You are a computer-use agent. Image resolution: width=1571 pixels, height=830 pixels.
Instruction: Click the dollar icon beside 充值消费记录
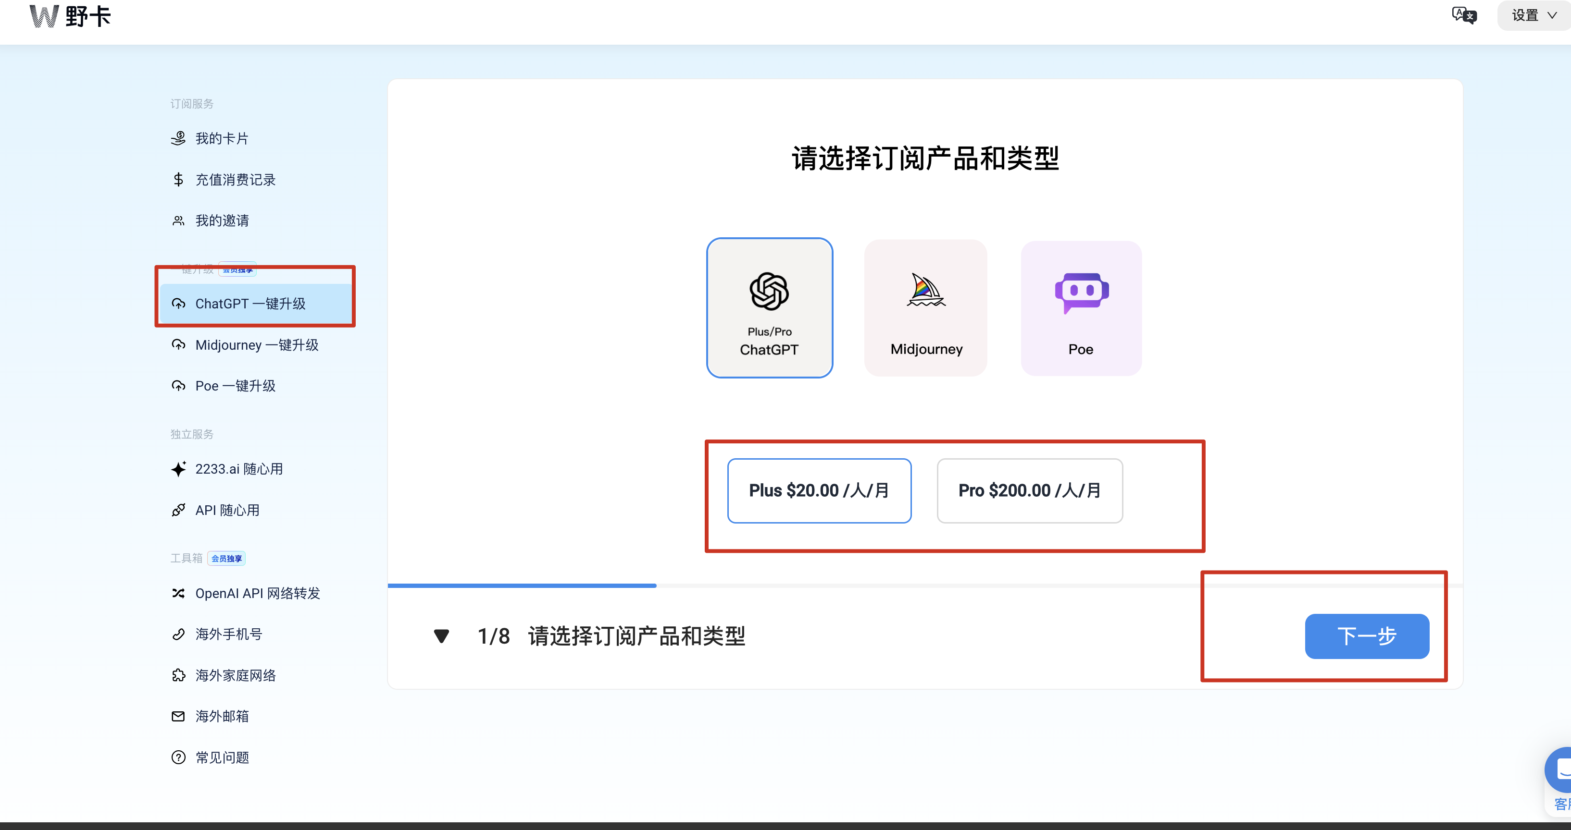tap(178, 179)
